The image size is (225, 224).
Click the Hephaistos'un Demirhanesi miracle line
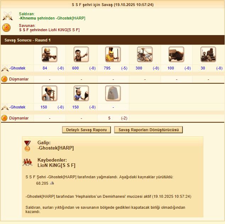pyautogui.click(x=108, y=196)
